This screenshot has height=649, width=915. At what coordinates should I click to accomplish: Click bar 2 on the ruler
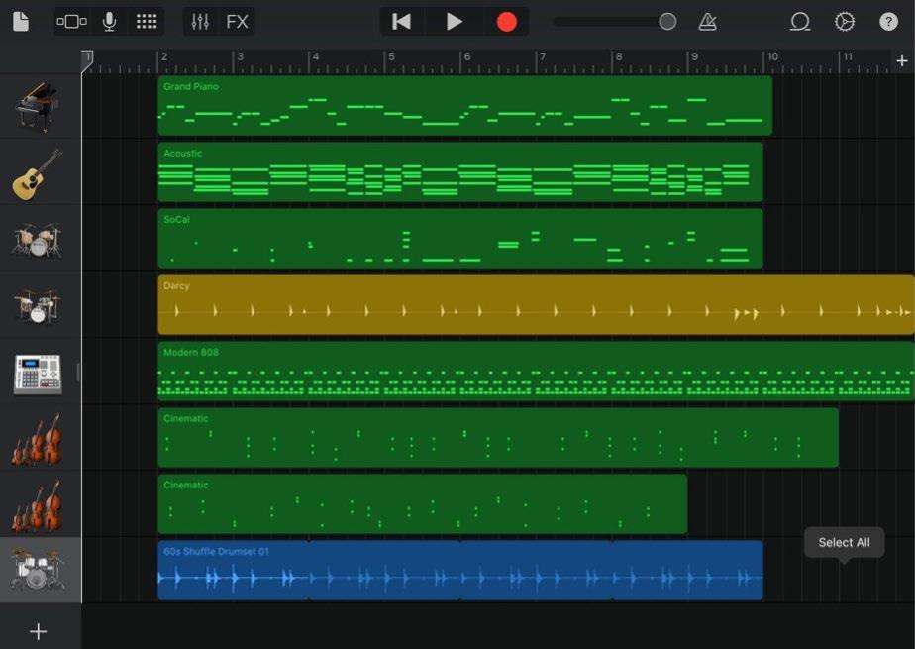click(164, 57)
